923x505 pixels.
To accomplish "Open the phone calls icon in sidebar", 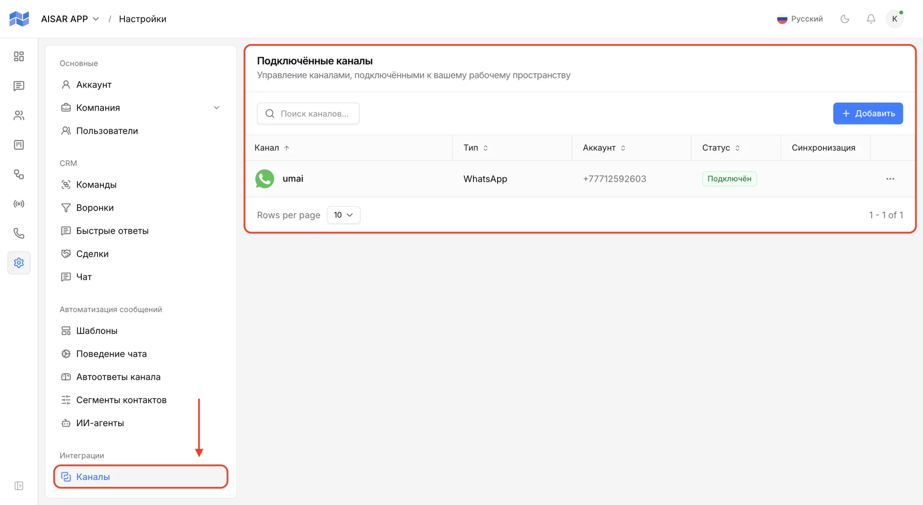I will click(x=19, y=233).
